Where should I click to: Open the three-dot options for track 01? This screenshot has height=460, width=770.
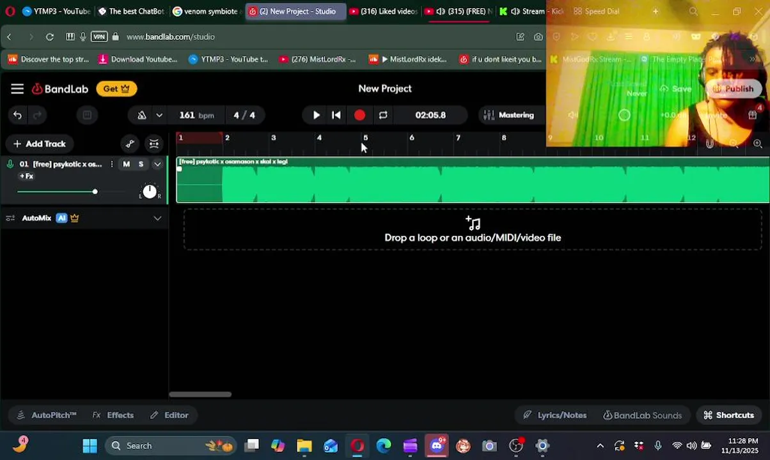click(x=112, y=164)
